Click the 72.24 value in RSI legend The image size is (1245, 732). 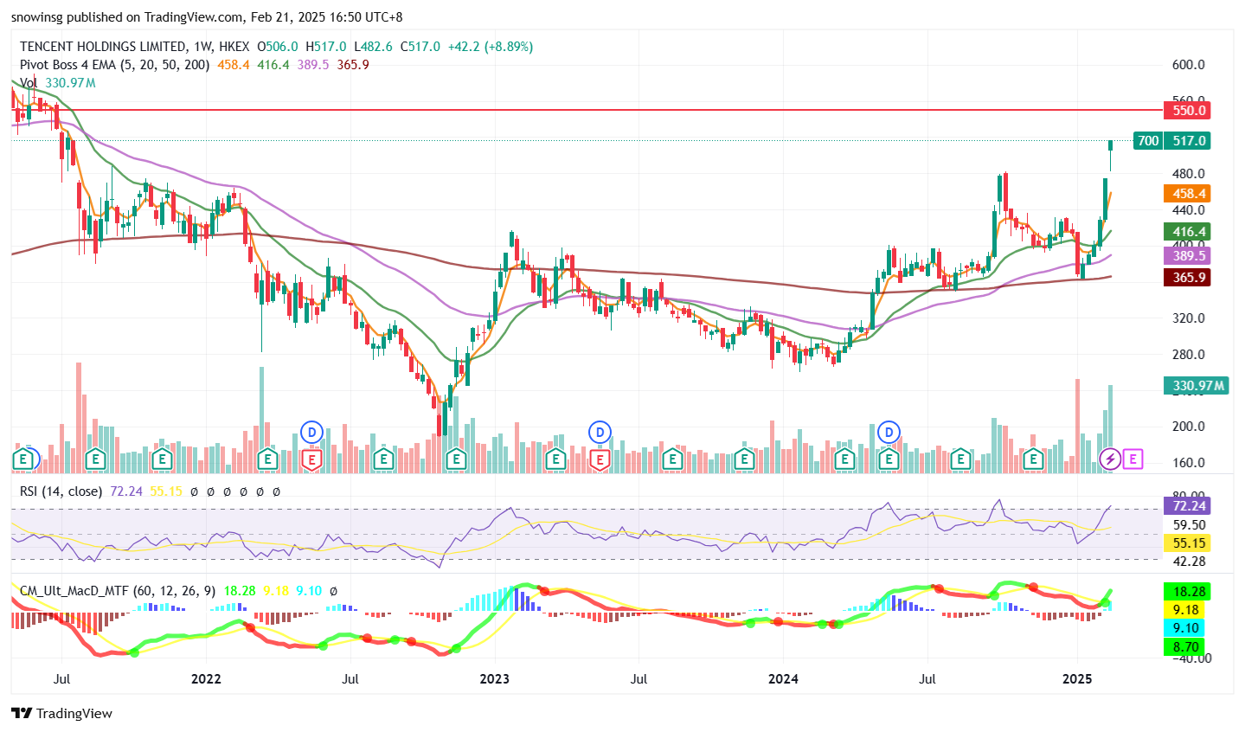click(126, 491)
